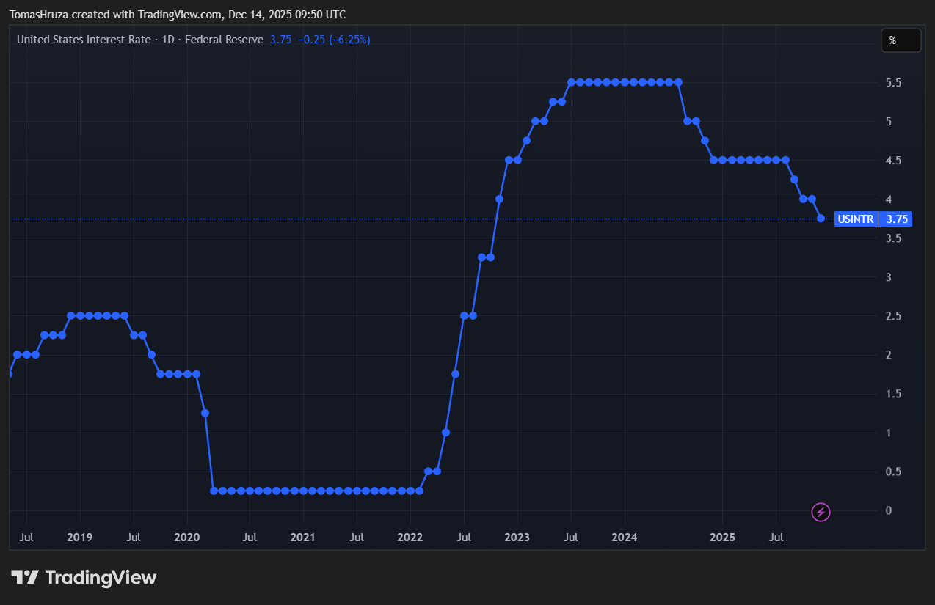The height and width of the screenshot is (605, 935).
Task: Click the 0 value on price axis
Action: 889,510
